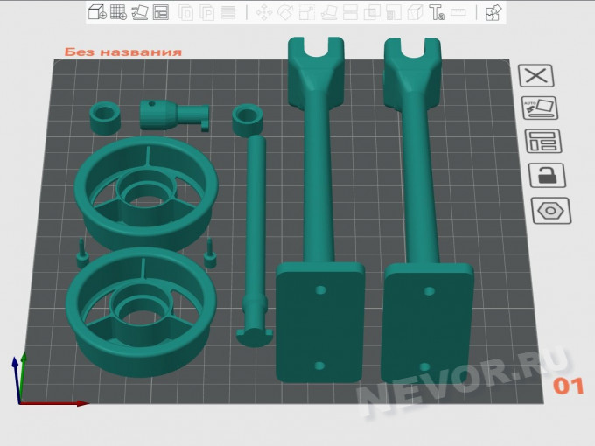Screen dimensions: 595x446
Task: Choose the Measure ruler tool
Action: pos(458,12)
